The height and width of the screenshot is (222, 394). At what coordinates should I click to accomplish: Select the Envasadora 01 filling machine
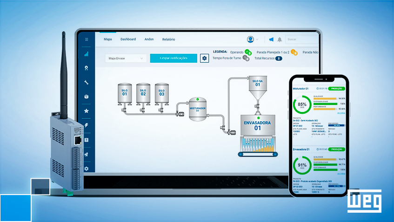258,136
